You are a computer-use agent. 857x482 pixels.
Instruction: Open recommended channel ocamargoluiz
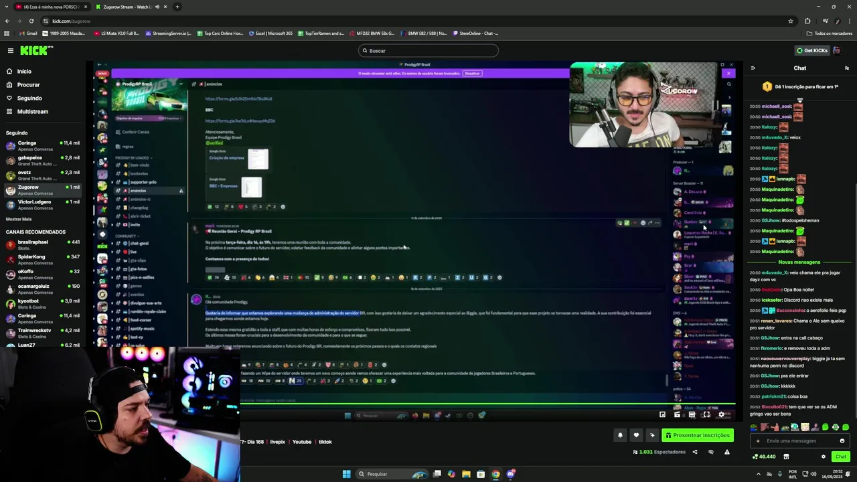pos(43,289)
